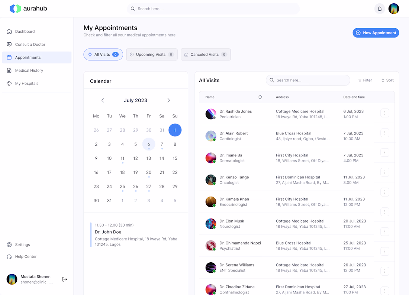Click Dr. Elon Musk avatar
Screen dimensions: 409x295
click(x=211, y=224)
